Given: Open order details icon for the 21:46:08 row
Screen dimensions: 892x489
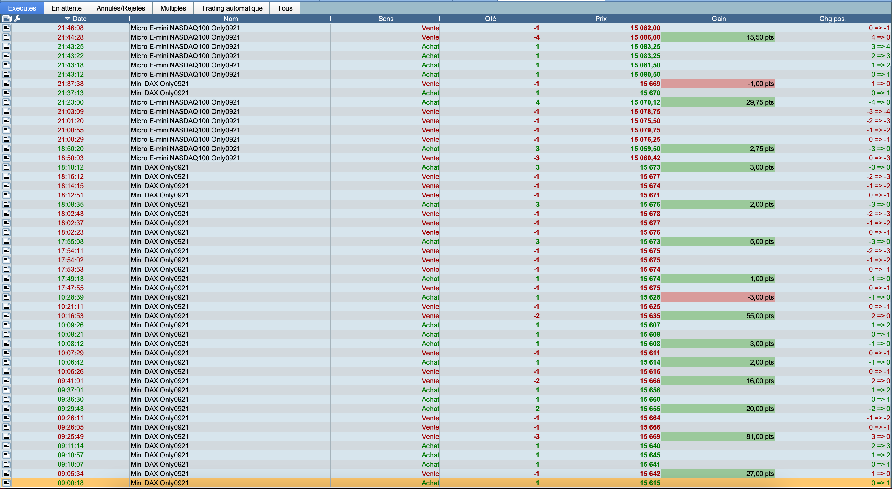Looking at the screenshot, I should [7, 28].
